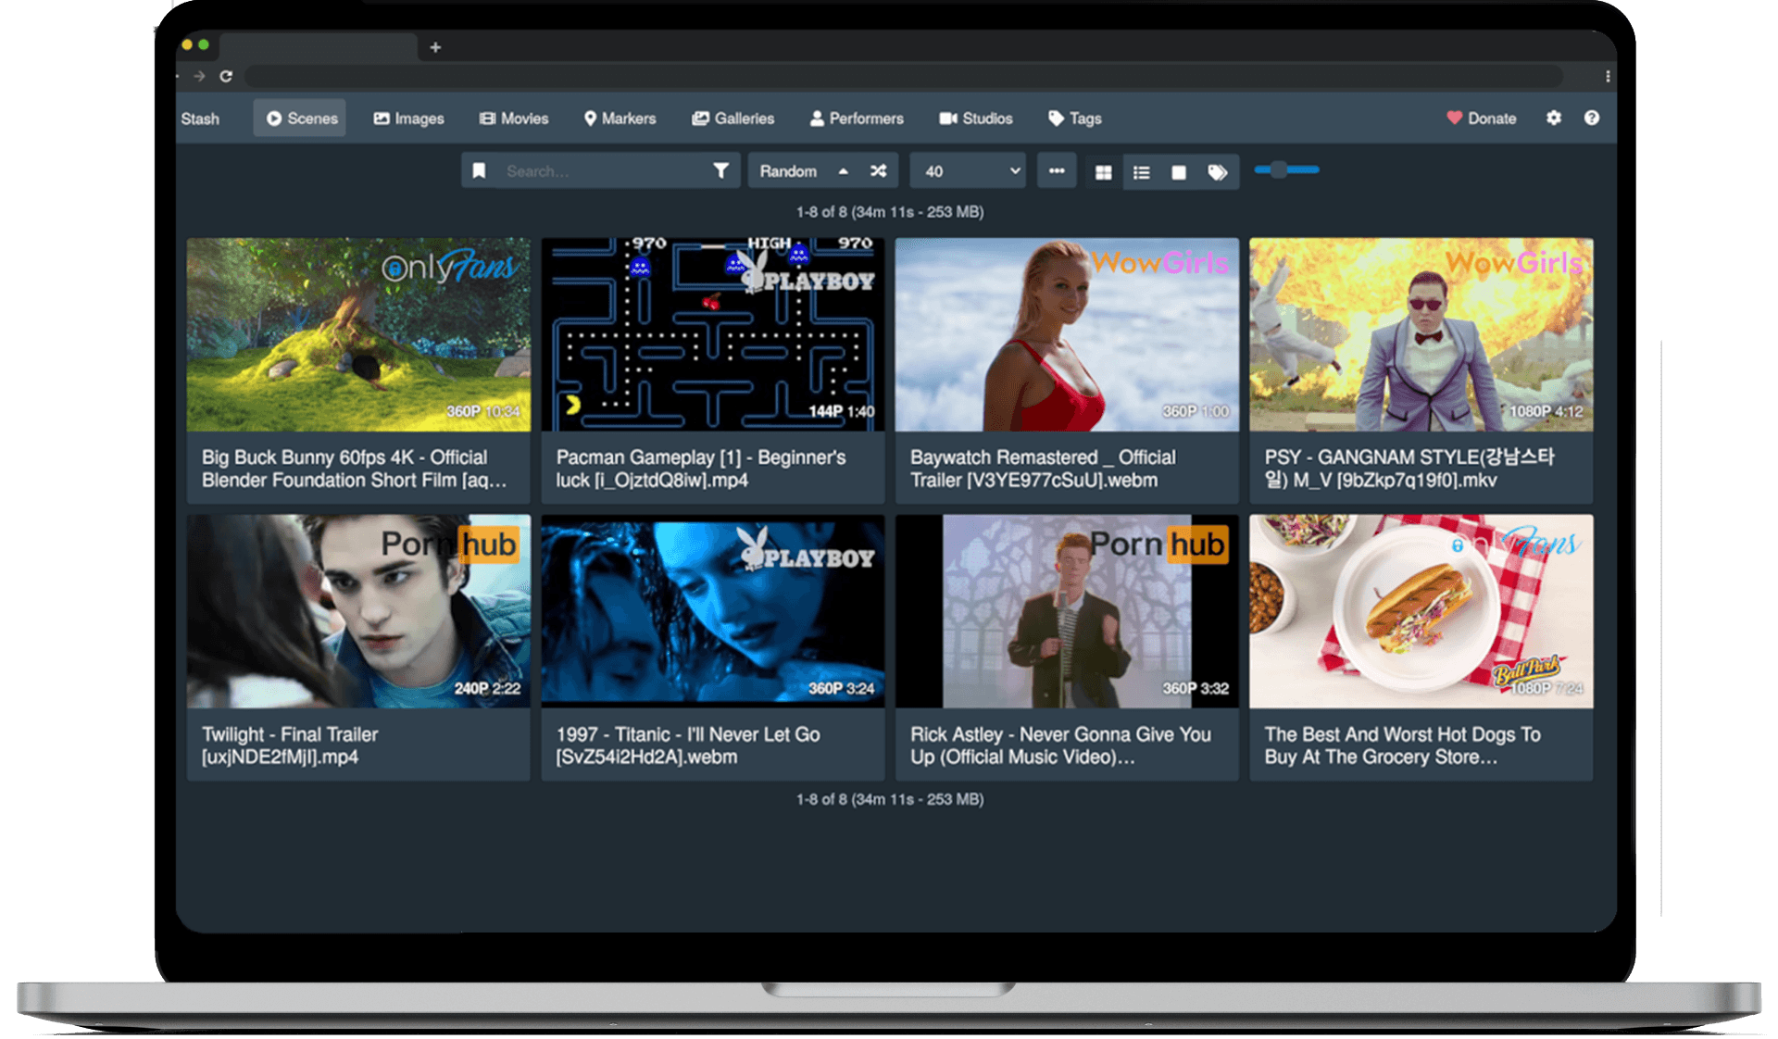1778x1039 pixels.
Task: Open a new browser tab with plus
Action: pyautogui.click(x=435, y=47)
